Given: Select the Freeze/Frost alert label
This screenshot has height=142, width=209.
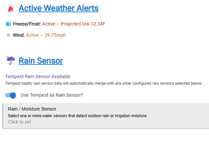Looking at the screenshot, I should click(27, 24).
